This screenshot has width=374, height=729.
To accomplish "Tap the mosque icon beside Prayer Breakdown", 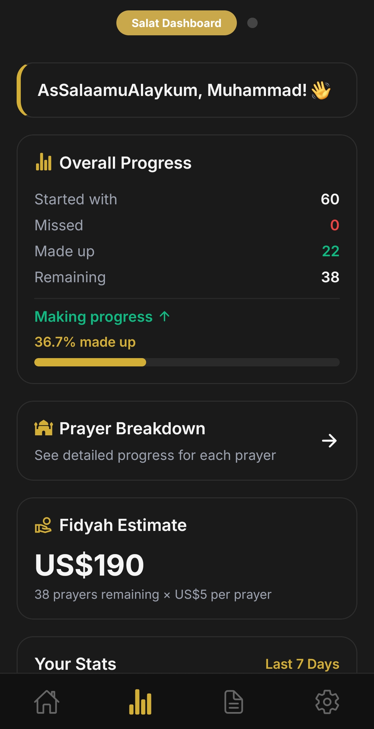I will tap(44, 428).
